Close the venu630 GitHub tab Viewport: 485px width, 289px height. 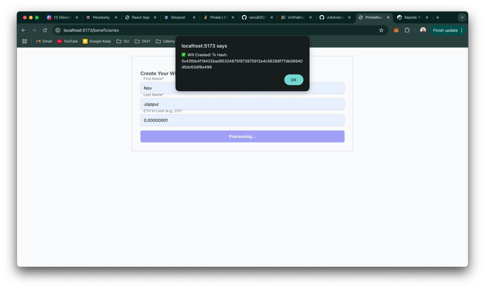(272, 17)
